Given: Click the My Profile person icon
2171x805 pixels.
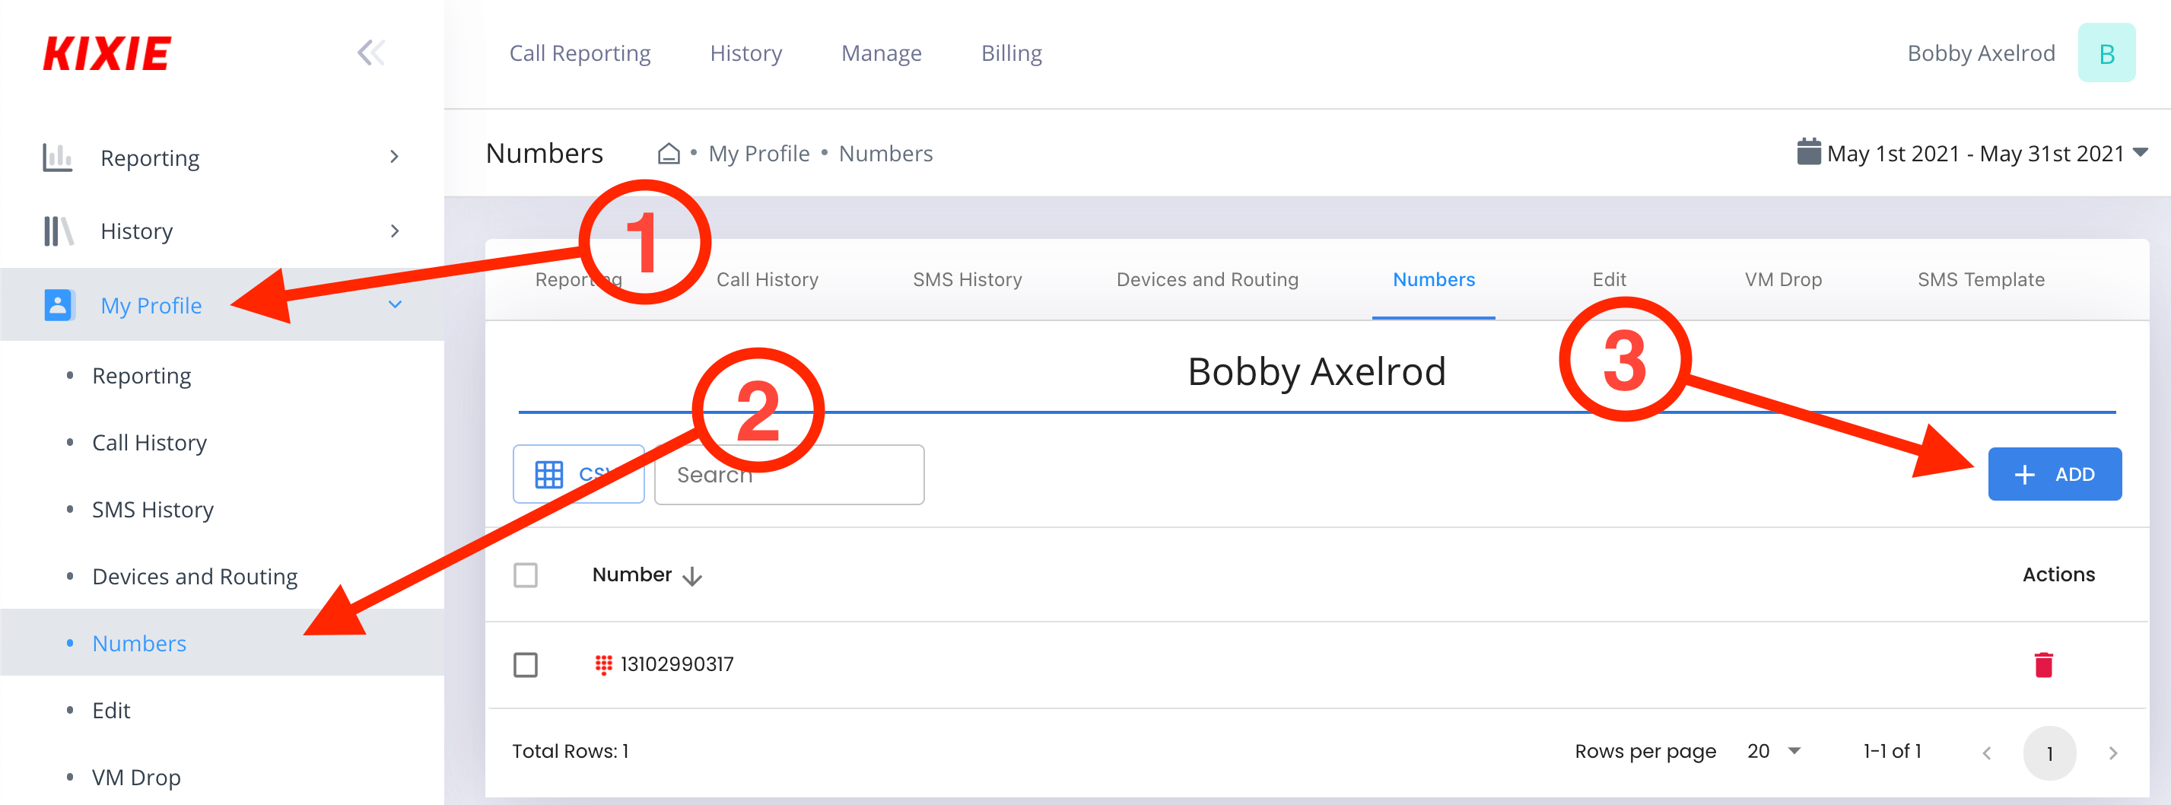Looking at the screenshot, I should (x=57, y=305).
